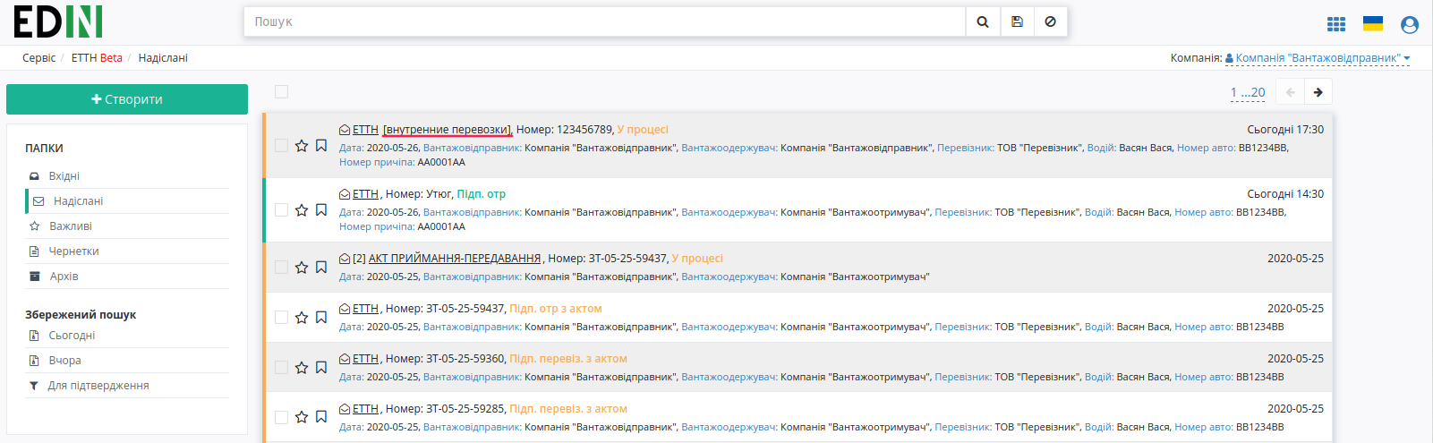
Task: Click the EDIN logo
Action: pyautogui.click(x=58, y=21)
